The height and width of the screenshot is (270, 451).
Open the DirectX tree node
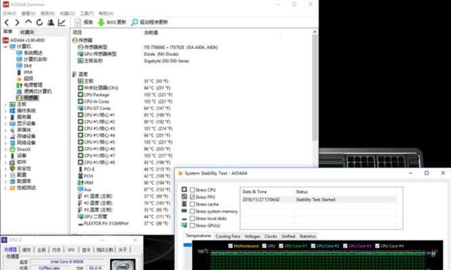tap(24, 149)
